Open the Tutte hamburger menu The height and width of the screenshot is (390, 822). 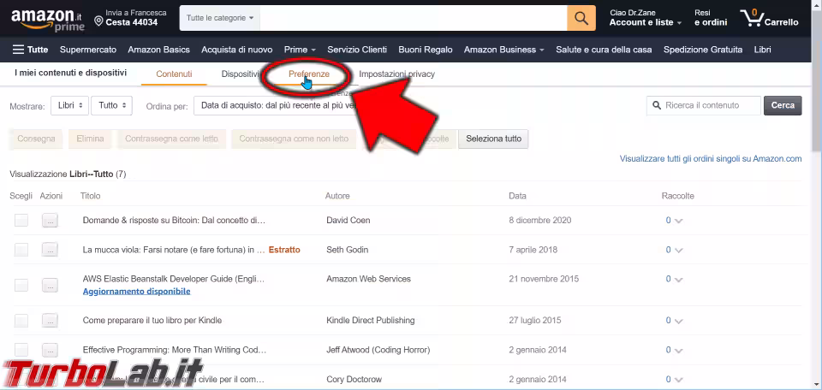[31, 50]
